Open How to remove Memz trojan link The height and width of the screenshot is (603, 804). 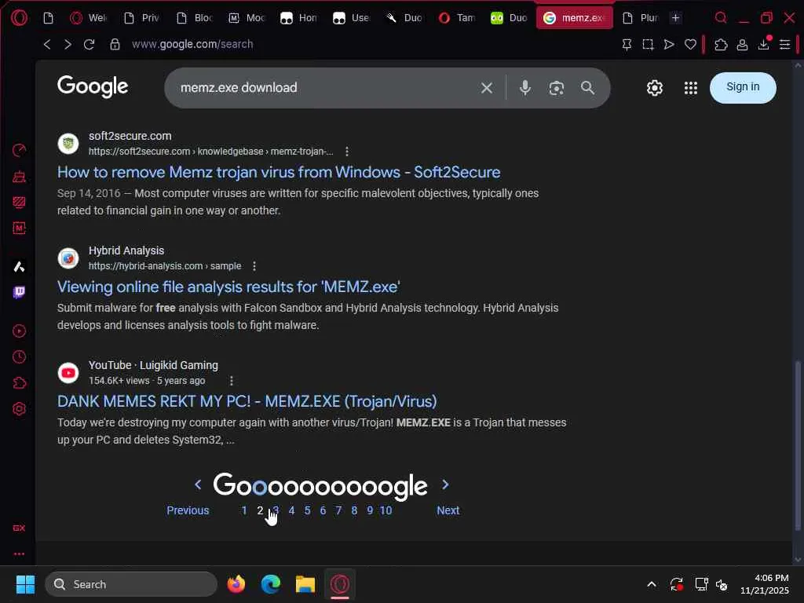pos(279,172)
